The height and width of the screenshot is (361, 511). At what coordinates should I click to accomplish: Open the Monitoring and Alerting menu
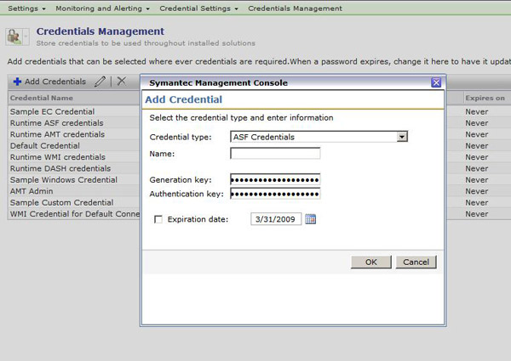click(x=103, y=8)
